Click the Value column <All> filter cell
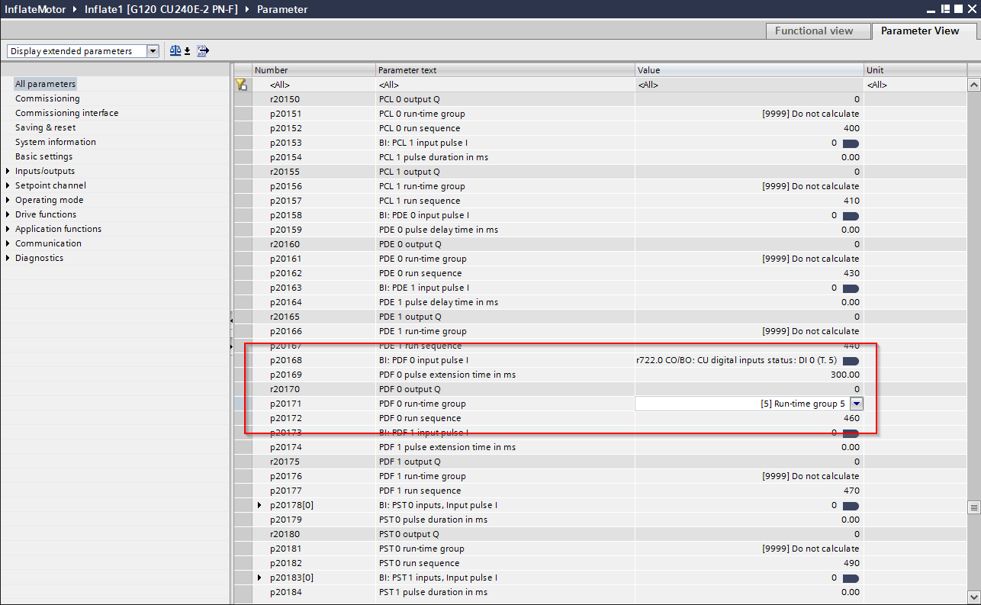This screenshot has width=981, height=605. pyautogui.click(x=750, y=85)
